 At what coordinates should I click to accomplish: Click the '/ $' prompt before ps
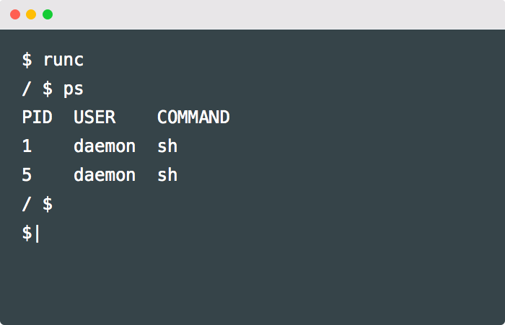click(37, 89)
